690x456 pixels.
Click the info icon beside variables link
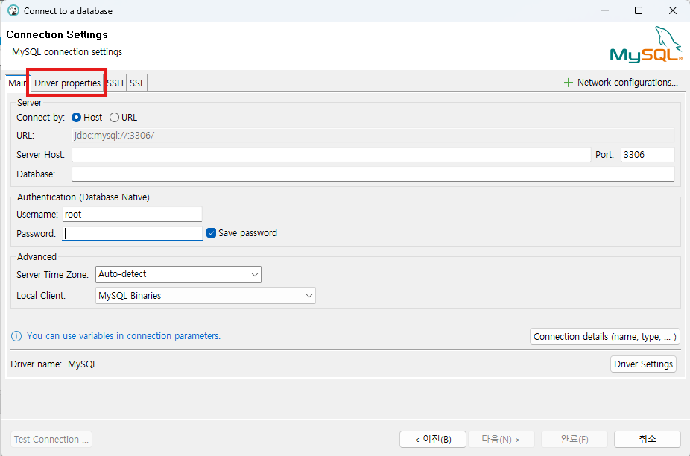point(16,336)
